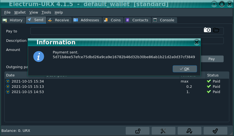Click the green Paid check on 0.2 row
This screenshot has height=136, width=234.
pyautogui.click(x=209, y=86)
